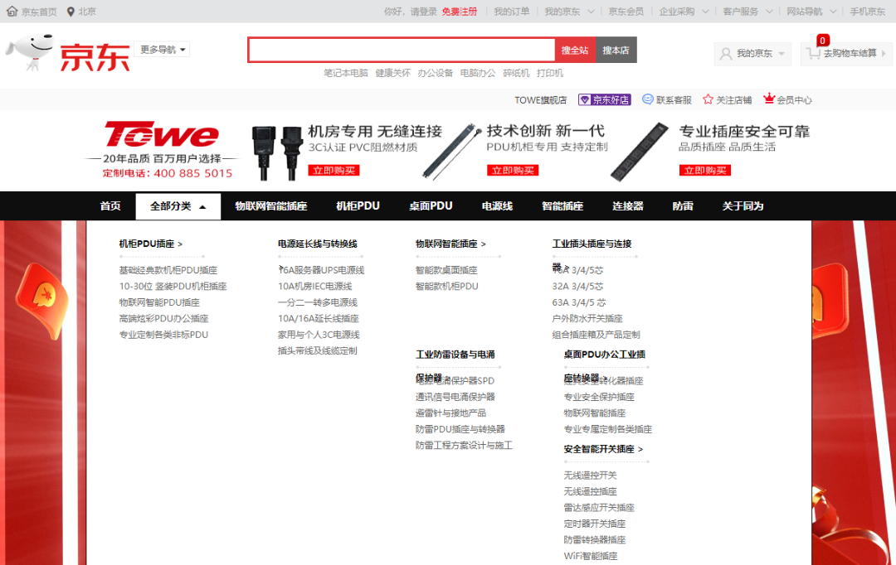The width and height of the screenshot is (896, 565).
Task: Click the 我的京东 user avatar icon
Action: point(726,54)
